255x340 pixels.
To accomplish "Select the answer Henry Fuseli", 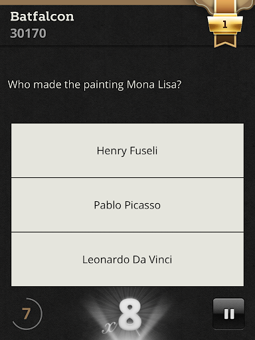I will pyautogui.click(x=127, y=151).
